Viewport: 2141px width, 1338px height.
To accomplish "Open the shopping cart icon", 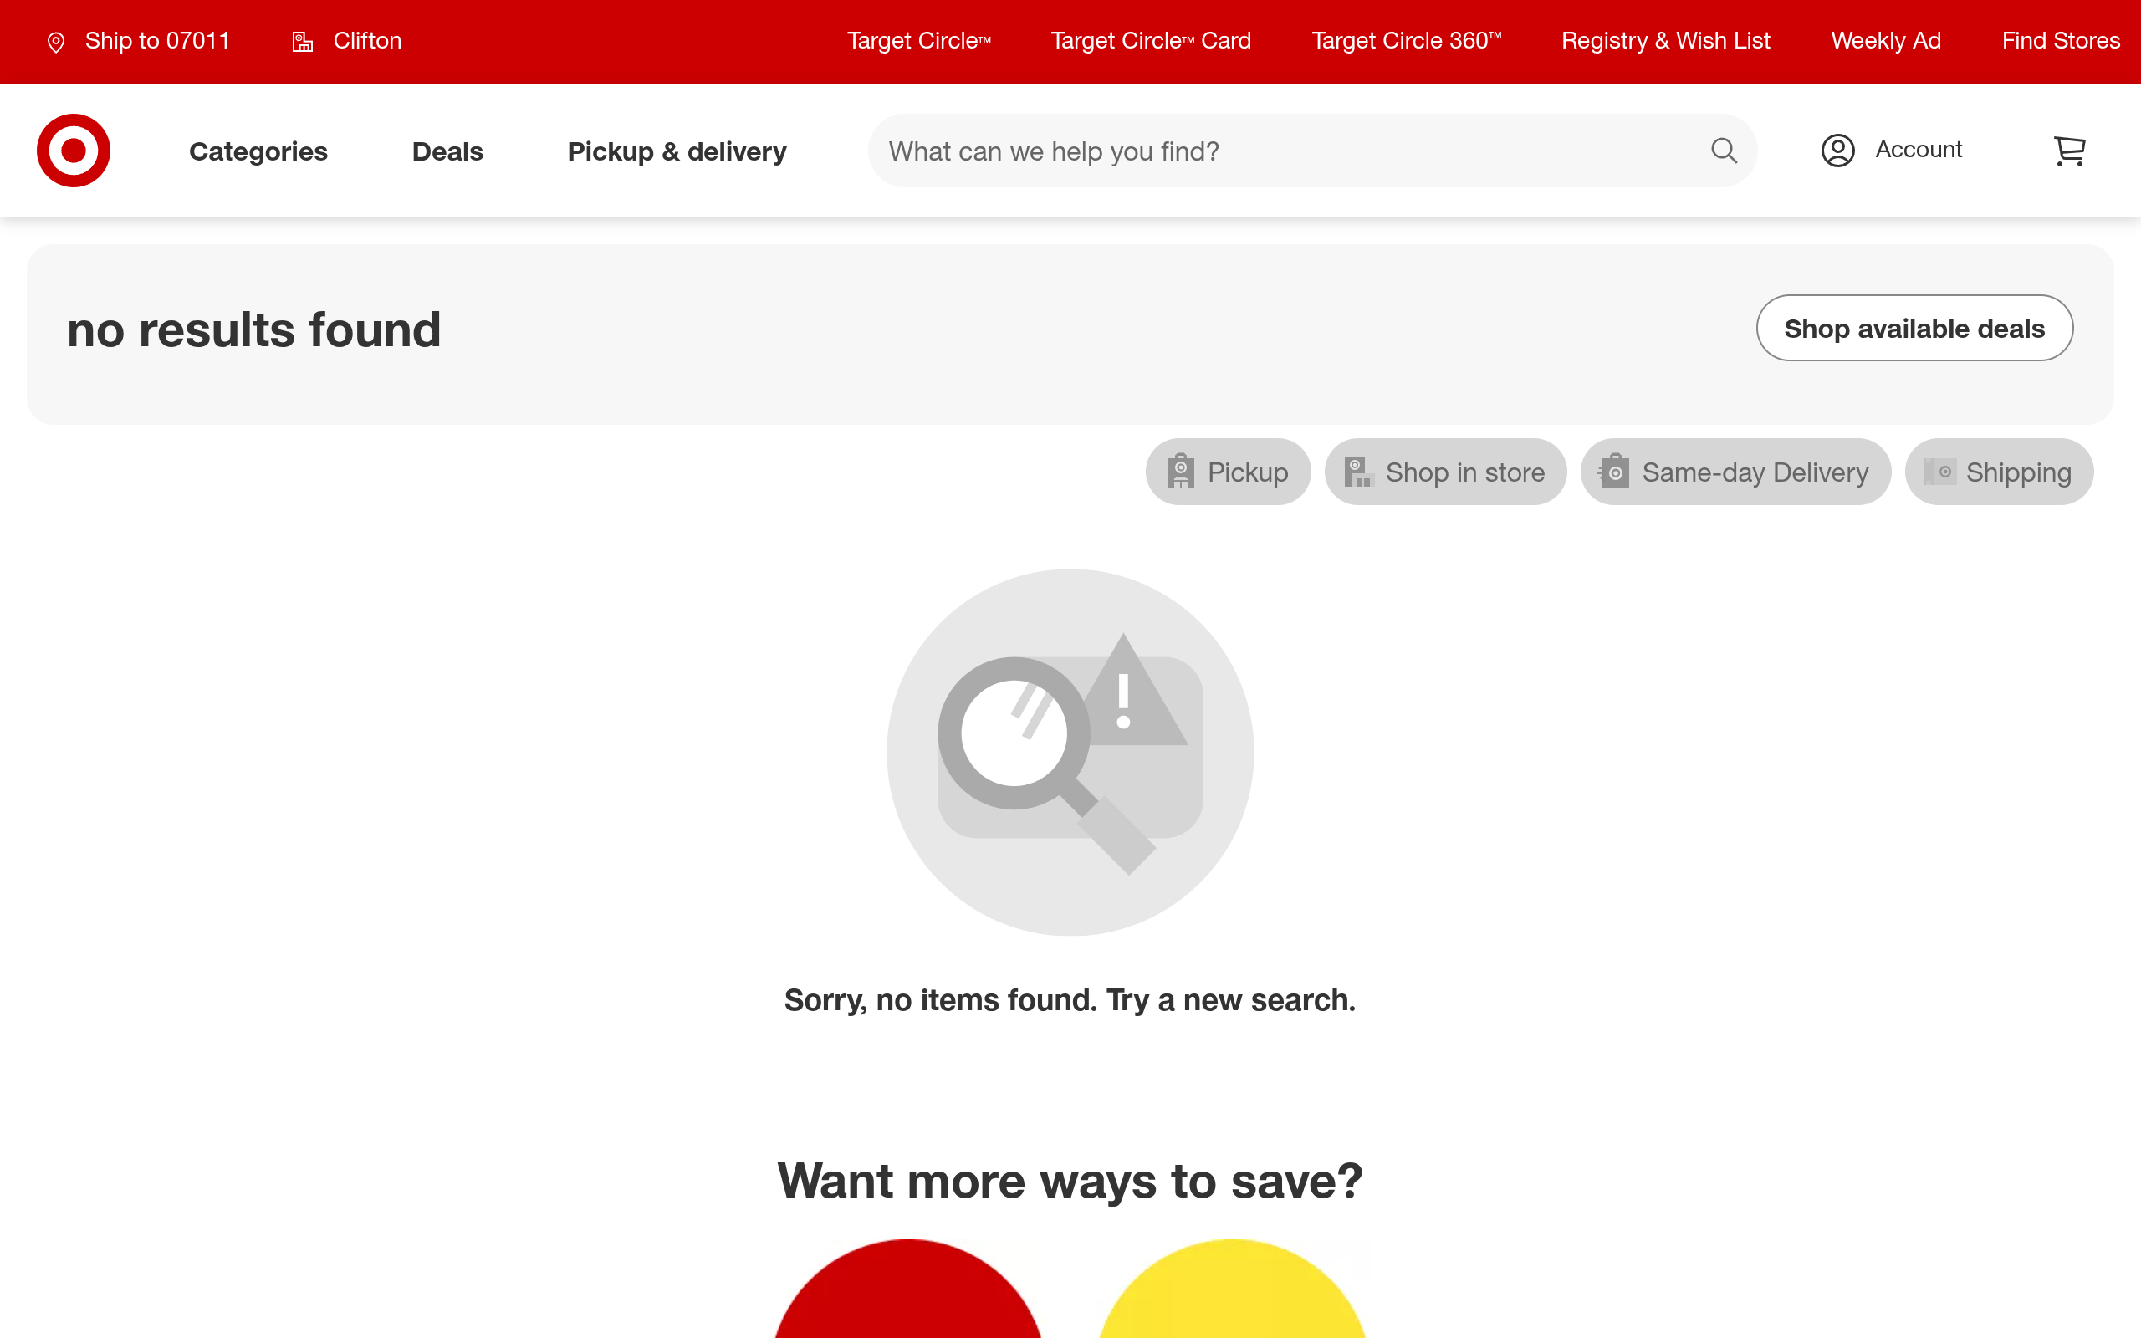I will (x=2069, y=151).
